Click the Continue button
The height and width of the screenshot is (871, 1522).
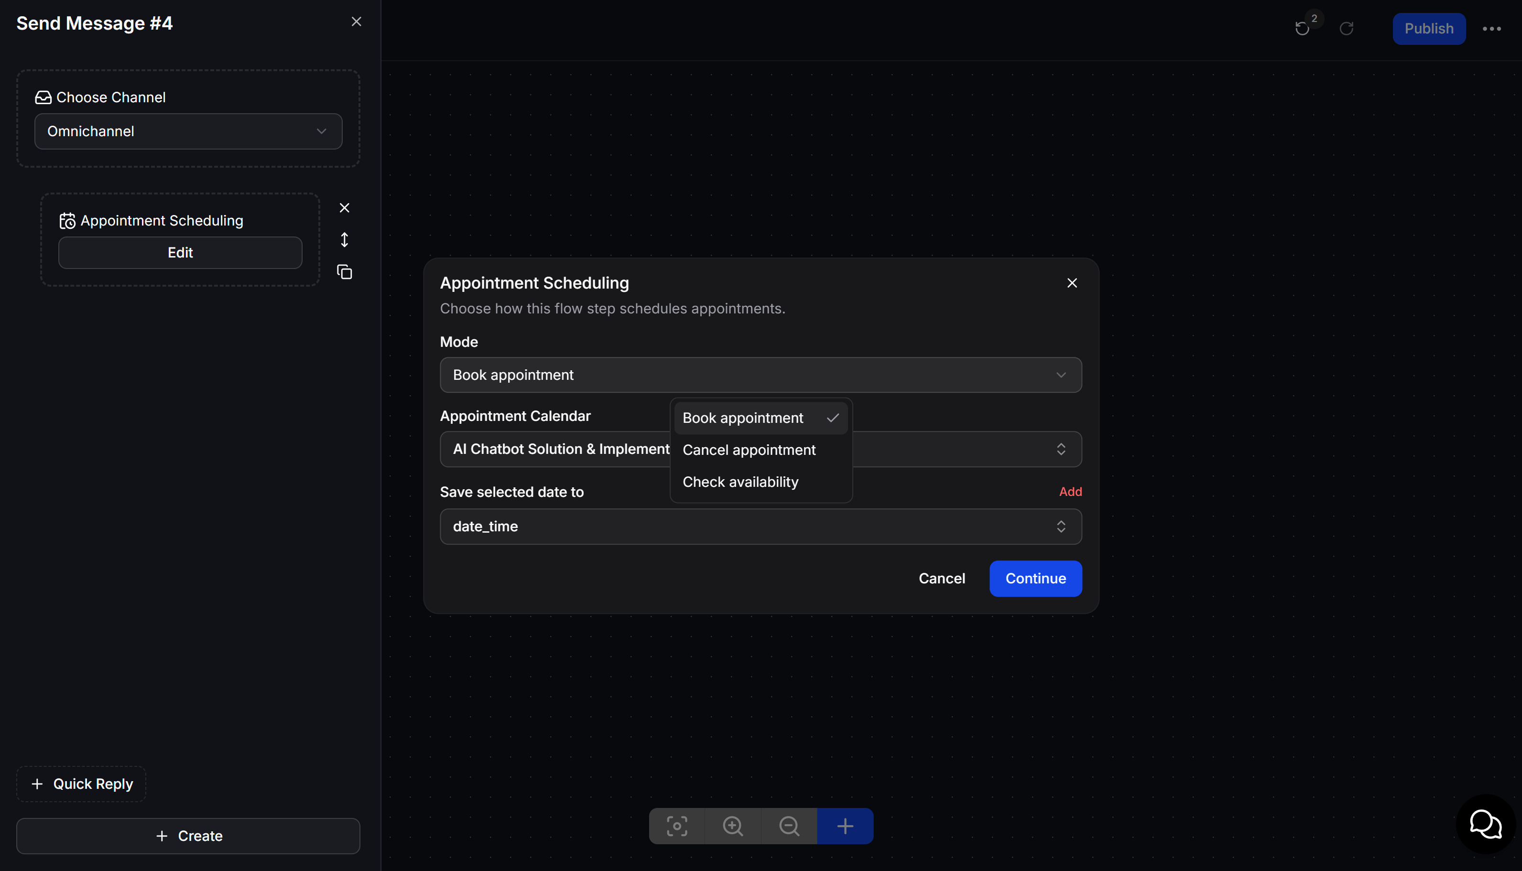1035,579
